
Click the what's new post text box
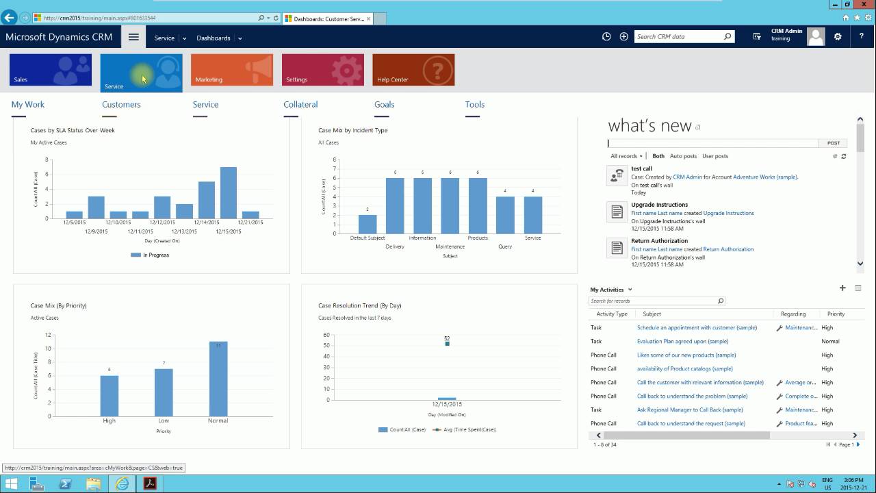coord(713,143)
